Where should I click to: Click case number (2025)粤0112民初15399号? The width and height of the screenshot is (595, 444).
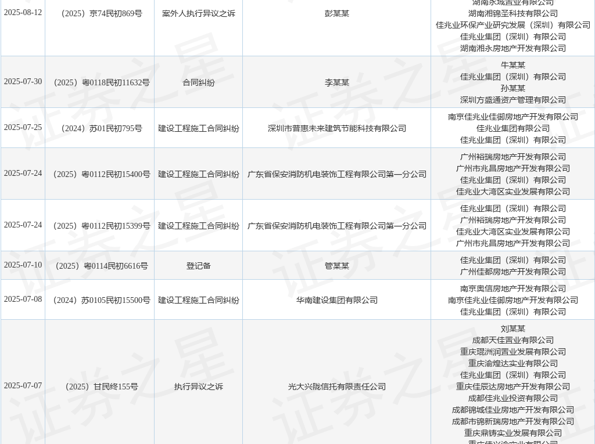100,226
